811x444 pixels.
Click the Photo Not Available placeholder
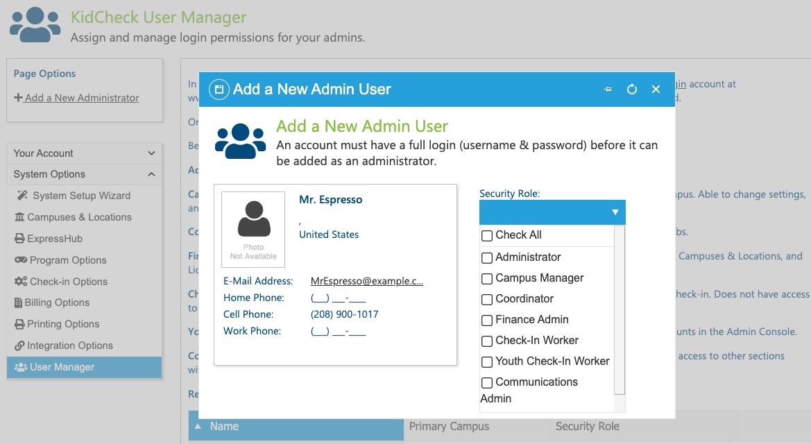click(253, 230)
